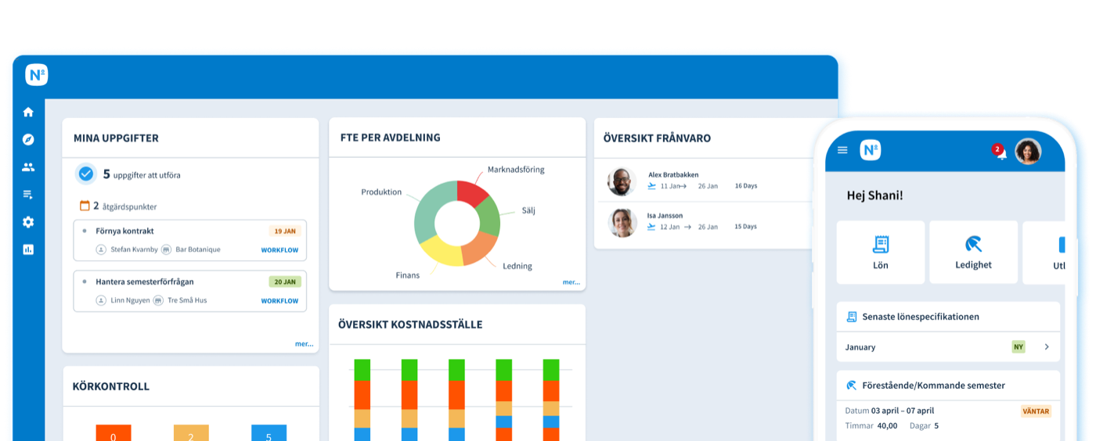1096x441 pixels.
Task: Click blue Körkontroll box showing 5
Action: pos(269,433)
